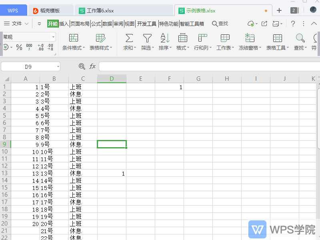Open the AutoFilter (筛选) tool
Screen dimensions: 320x240
148,43
